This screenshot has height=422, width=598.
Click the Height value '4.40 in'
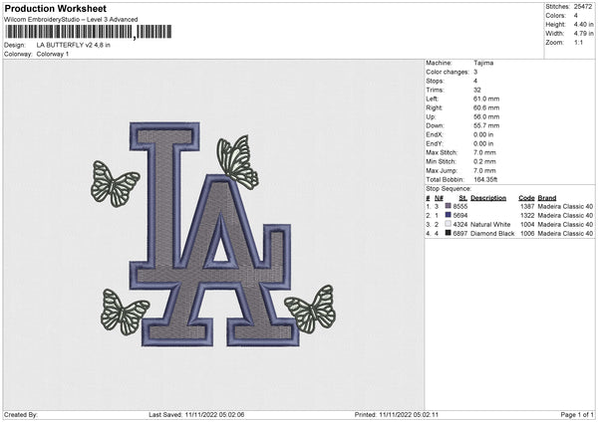pos(583,24)
